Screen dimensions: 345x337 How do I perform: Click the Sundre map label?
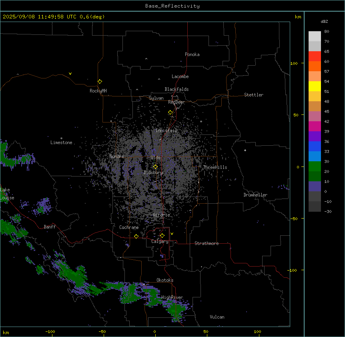coord(117,156)
